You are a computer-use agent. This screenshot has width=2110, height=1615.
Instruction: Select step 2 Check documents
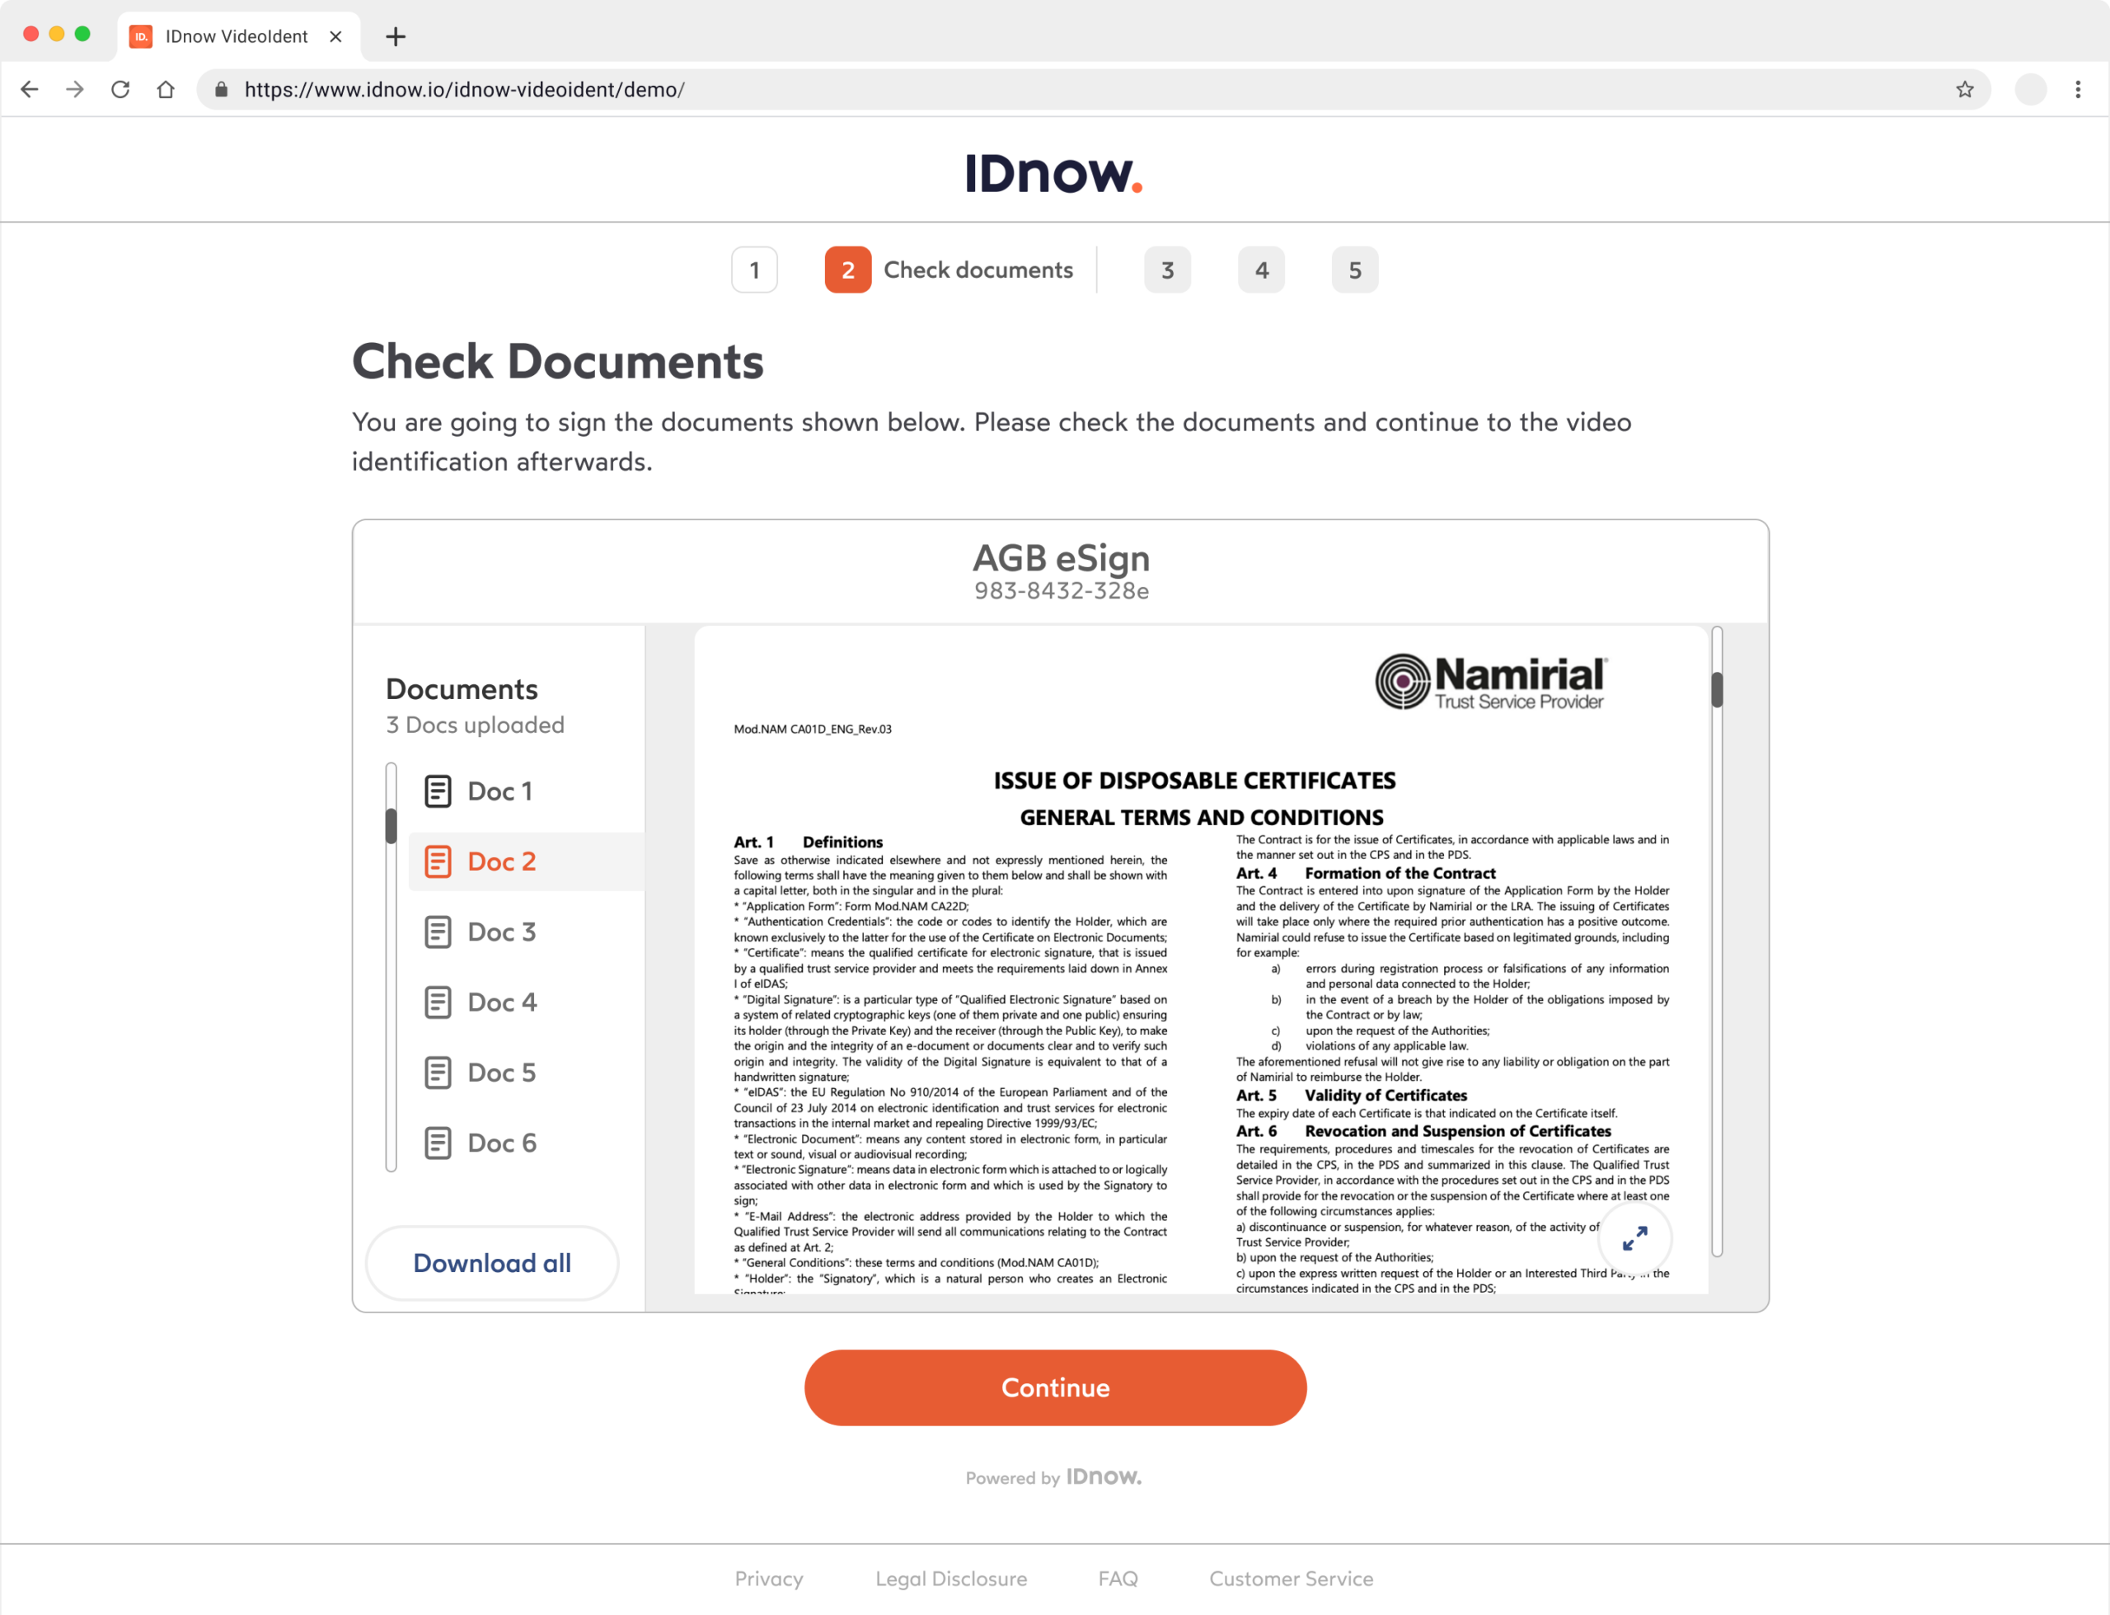coord(949,270)
